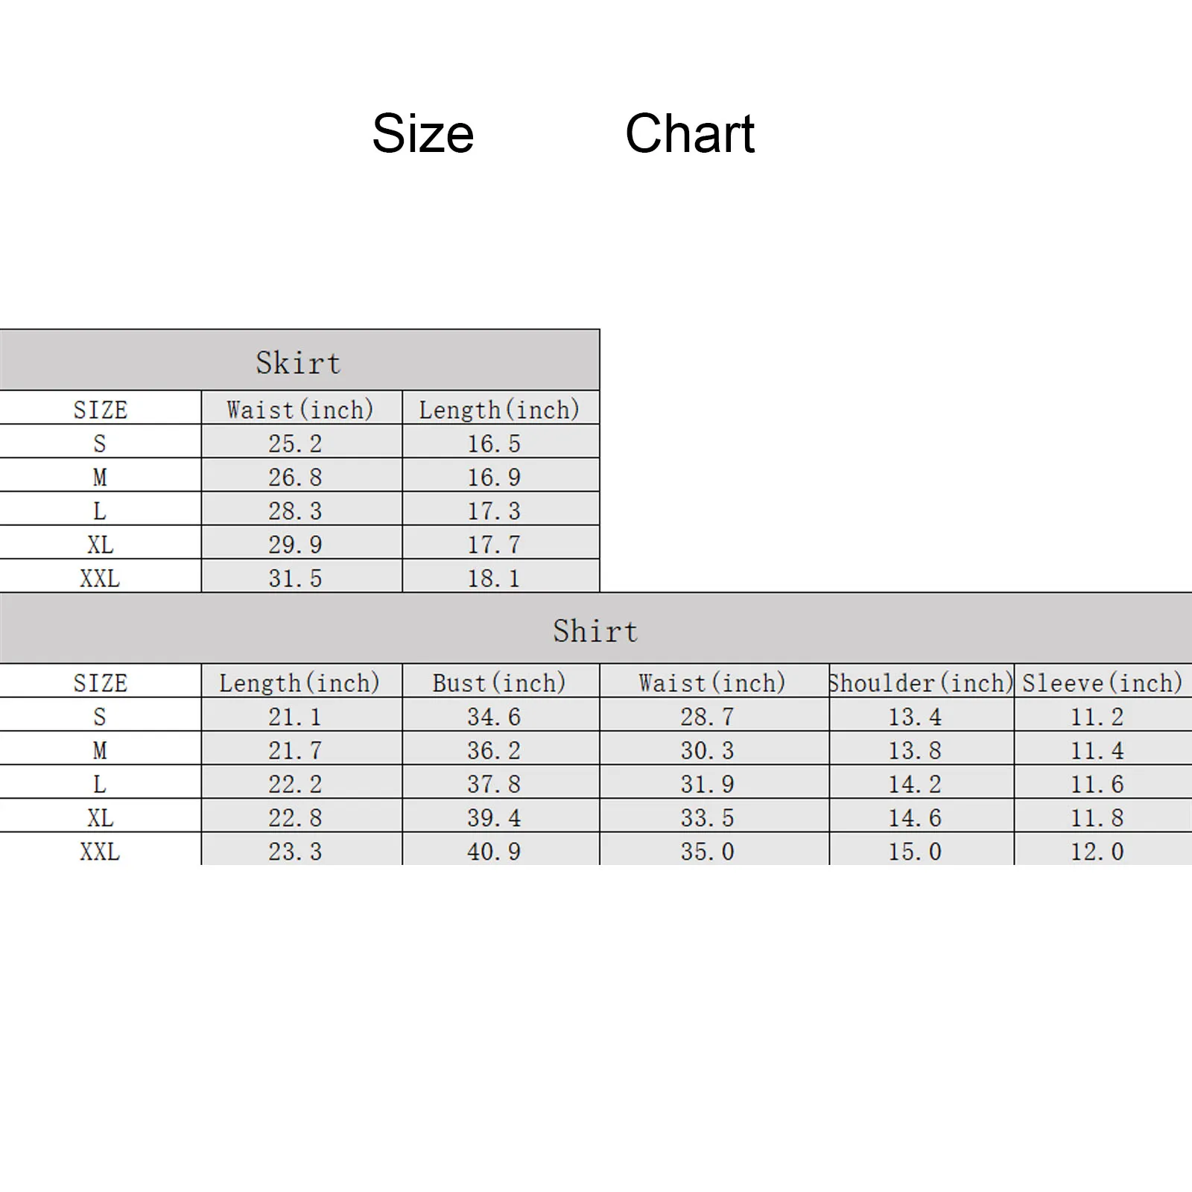Click the Sleeve(inch) column header

point(1103,682)
